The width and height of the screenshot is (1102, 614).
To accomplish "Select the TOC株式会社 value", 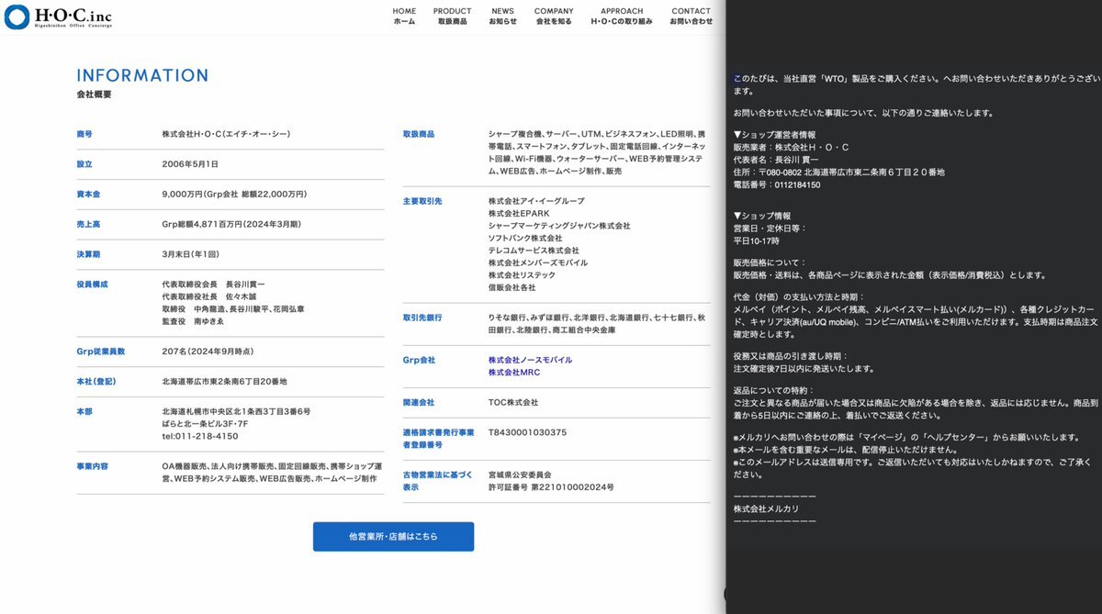I will point(513,402).
